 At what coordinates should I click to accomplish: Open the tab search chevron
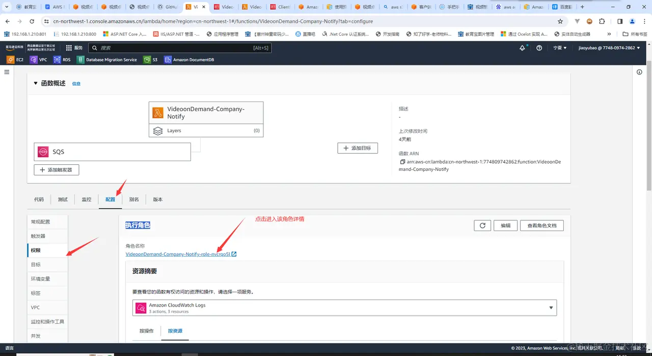click(6, 7)
